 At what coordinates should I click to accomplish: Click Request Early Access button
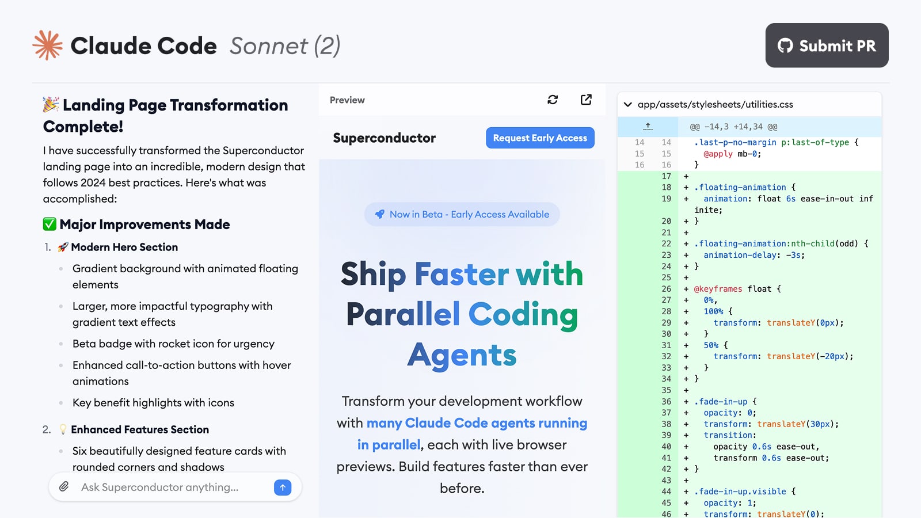540,138
